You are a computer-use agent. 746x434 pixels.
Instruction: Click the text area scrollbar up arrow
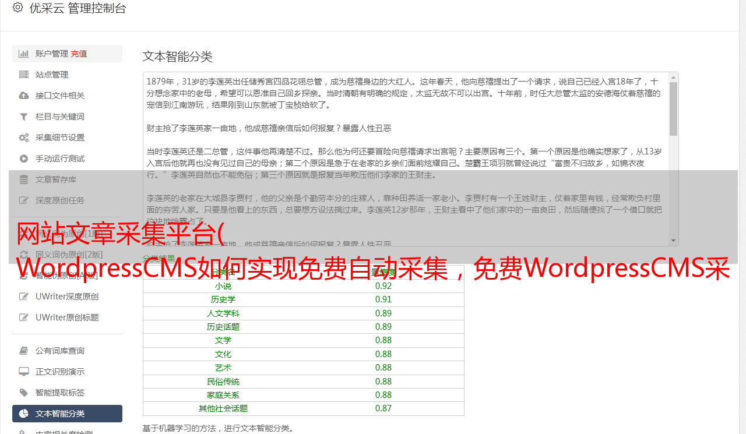click(674, 77)
